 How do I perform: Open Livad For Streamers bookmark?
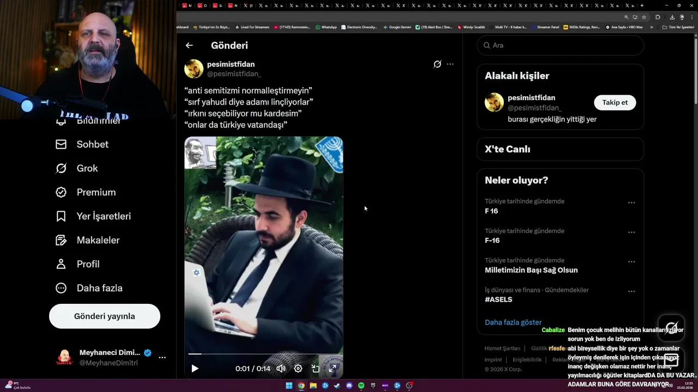[252, 27]
